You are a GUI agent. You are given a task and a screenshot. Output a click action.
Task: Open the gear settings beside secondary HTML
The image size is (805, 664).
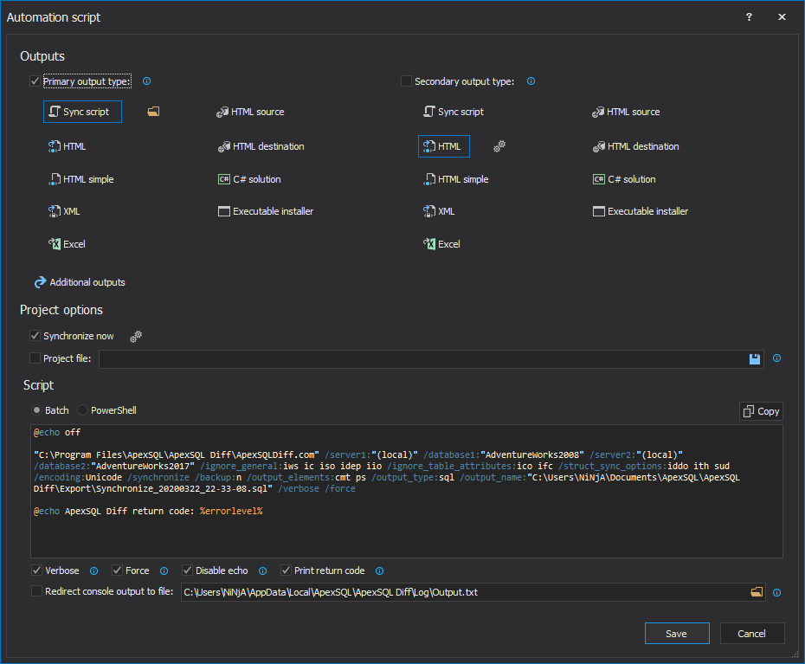499,146
